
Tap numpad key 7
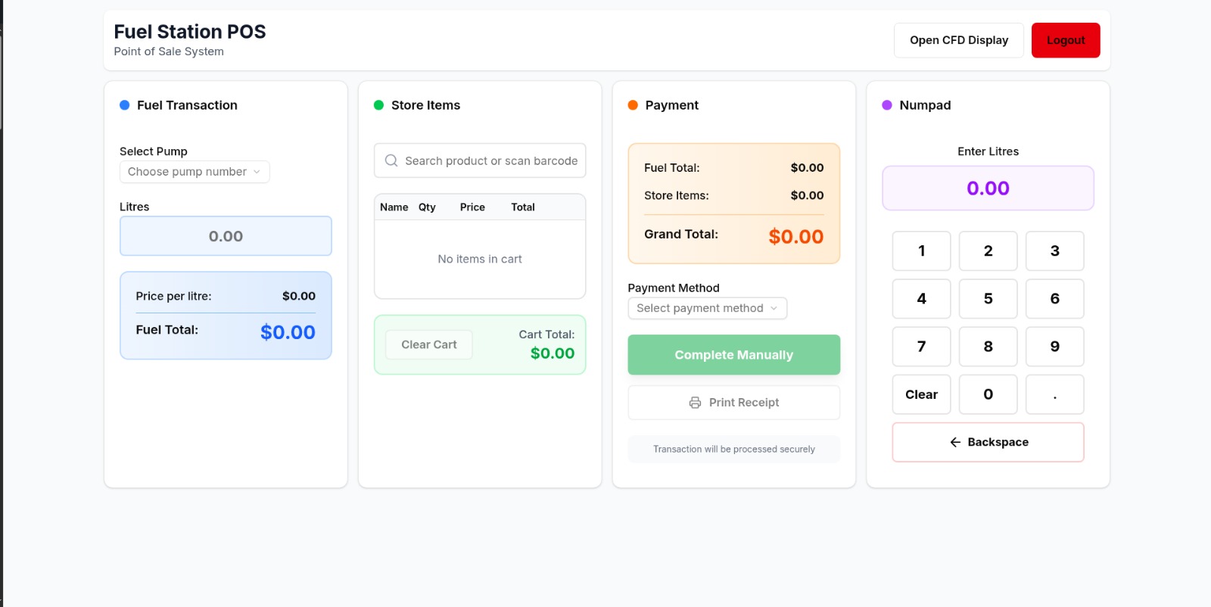[x=921, y=347]
